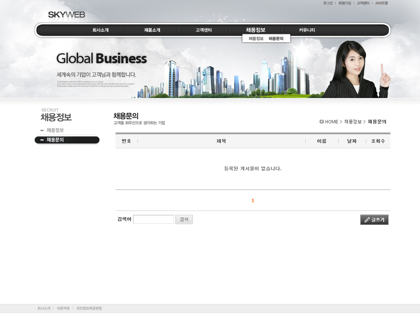Select 커뮤니티 in the main navigation bar
This screenshot has width=420, height=315.
coord(307,30)
